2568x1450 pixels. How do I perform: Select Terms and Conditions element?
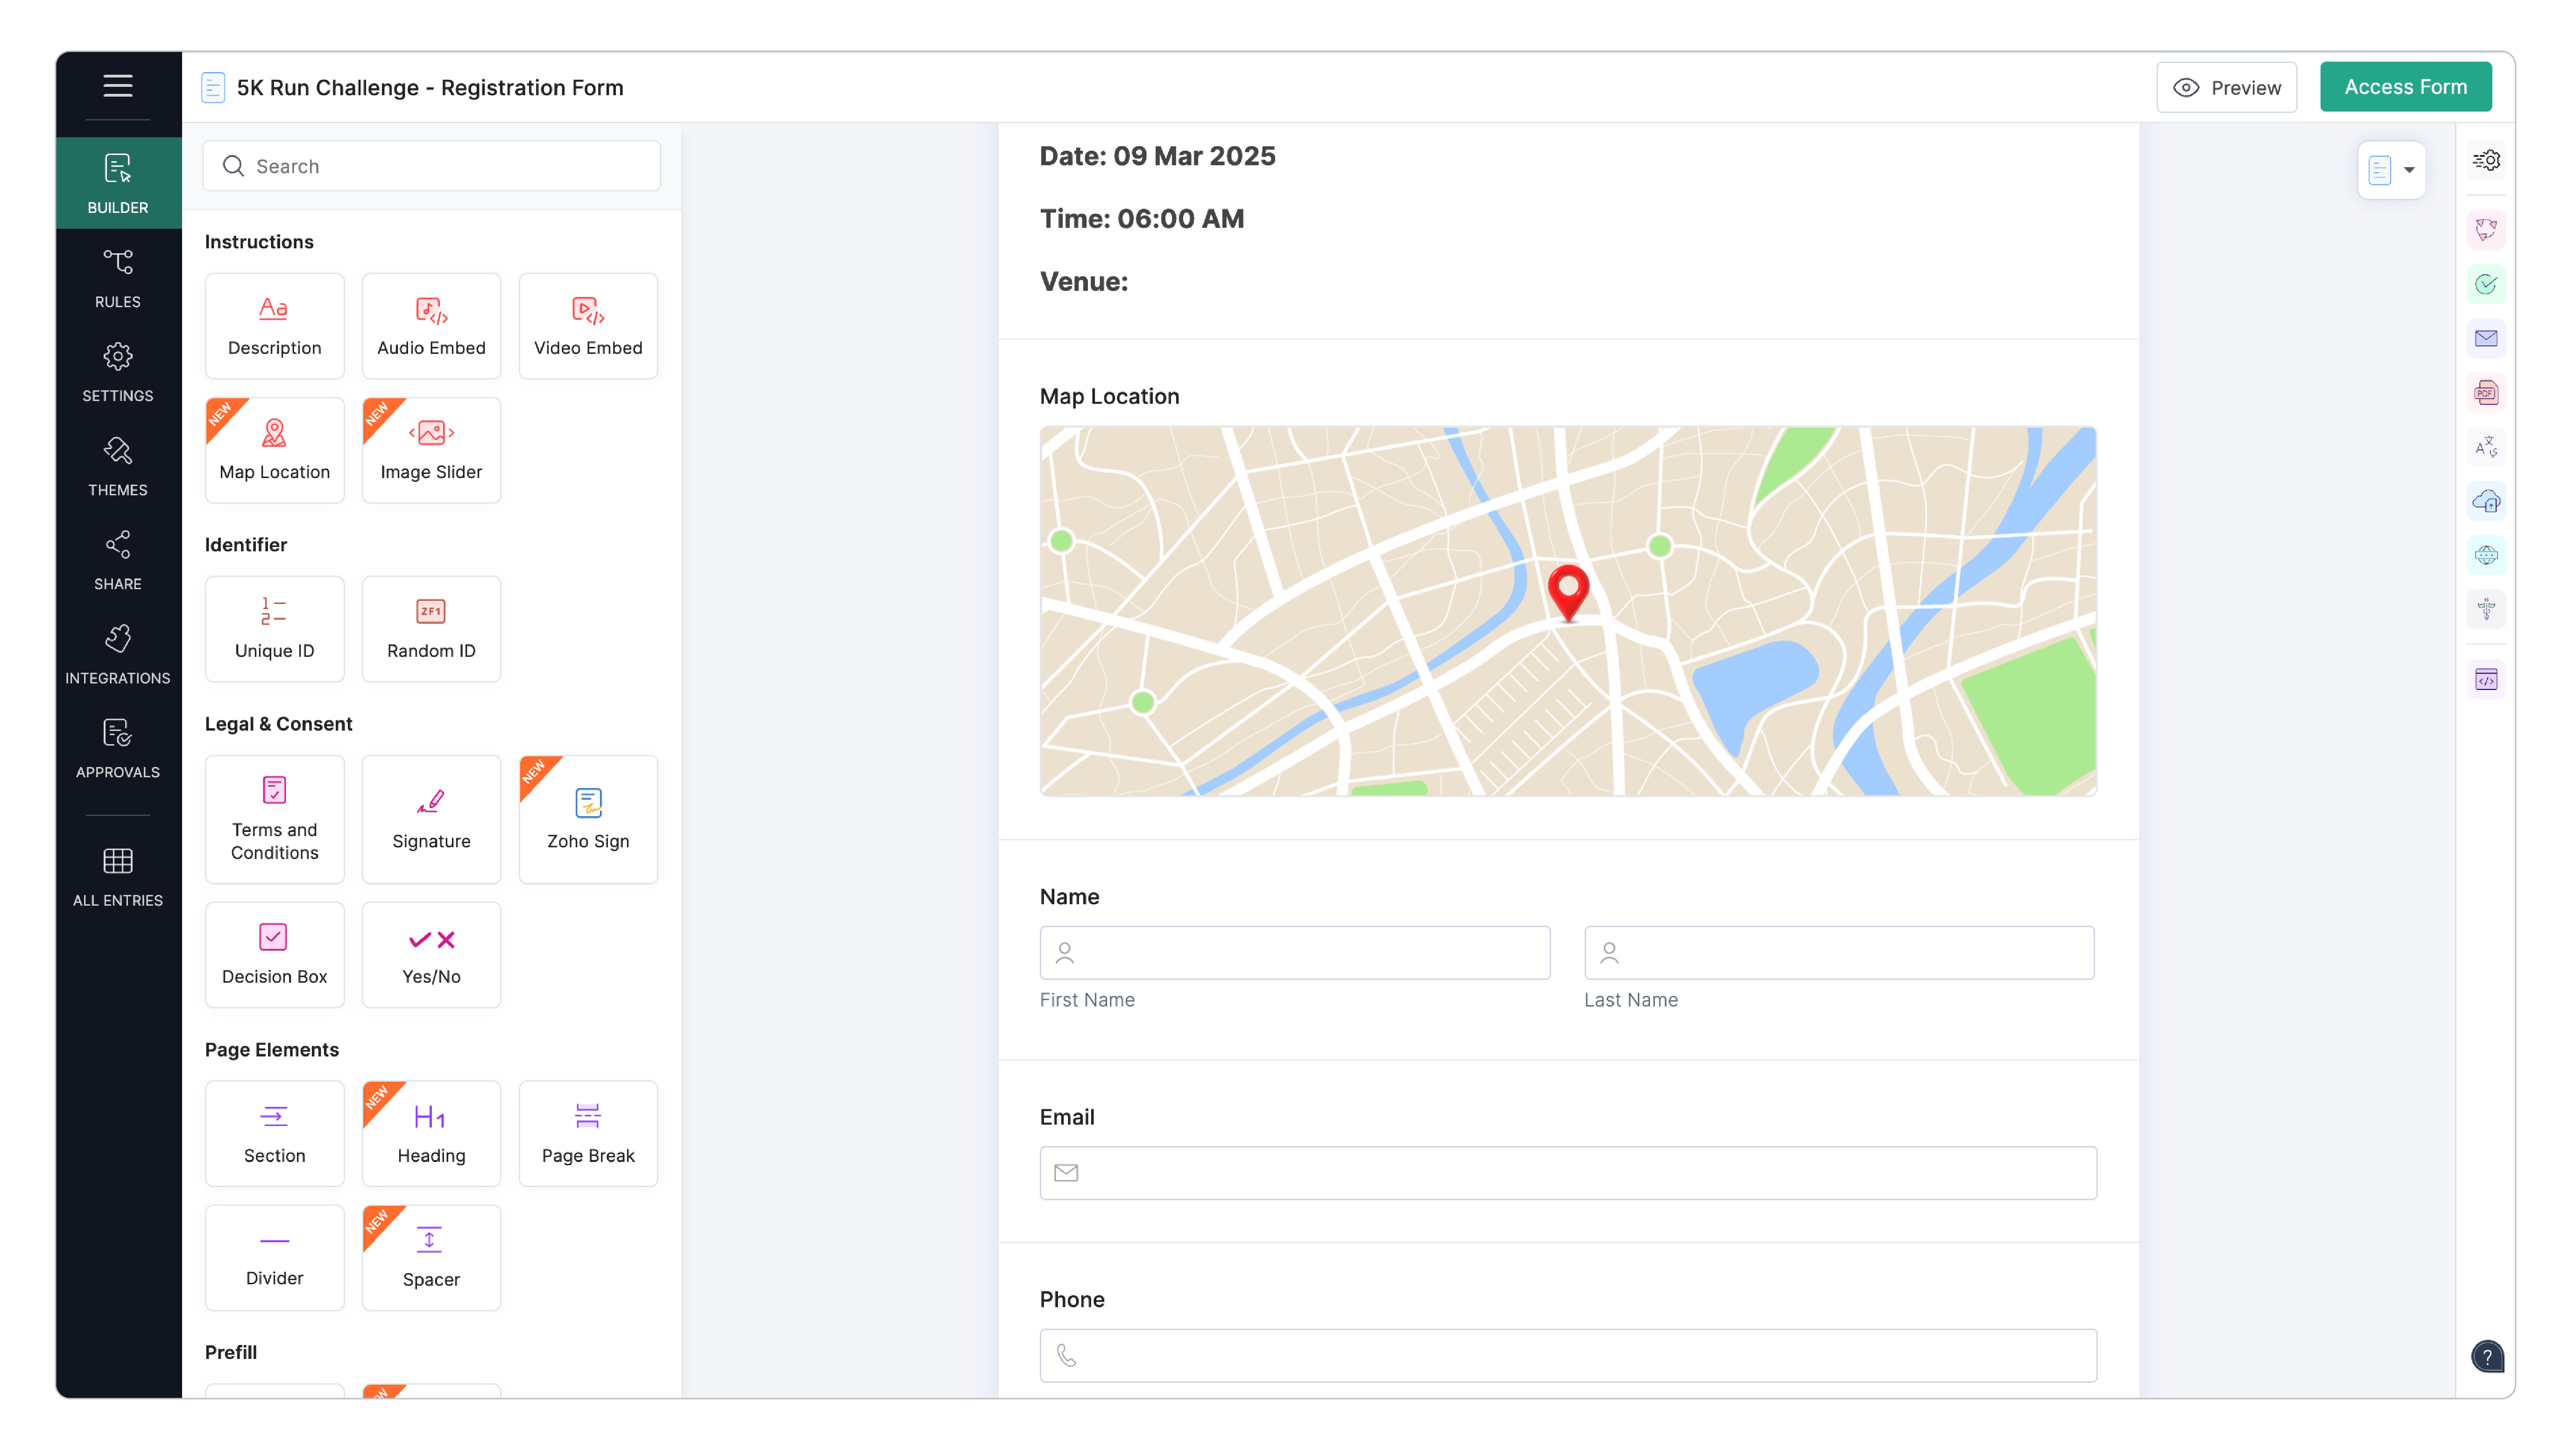pyautogui.click(x=274, y=819)
